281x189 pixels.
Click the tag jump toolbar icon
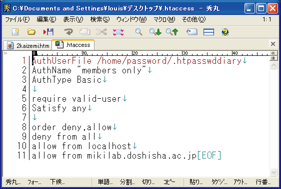pyautogui.click(x=192, y=32)
